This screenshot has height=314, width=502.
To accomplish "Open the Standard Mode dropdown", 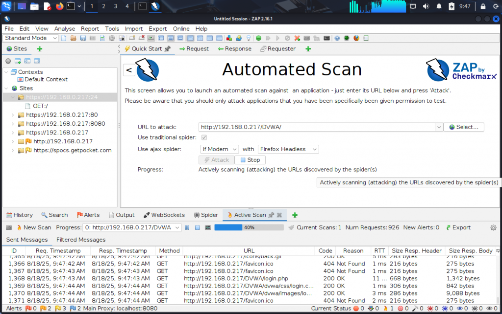I will click(31, 38).
